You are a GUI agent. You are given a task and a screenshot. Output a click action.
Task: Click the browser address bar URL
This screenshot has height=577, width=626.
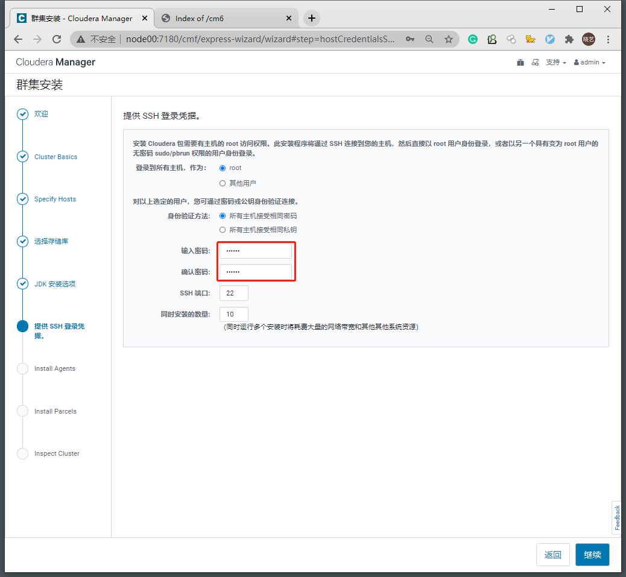(260, 39)
